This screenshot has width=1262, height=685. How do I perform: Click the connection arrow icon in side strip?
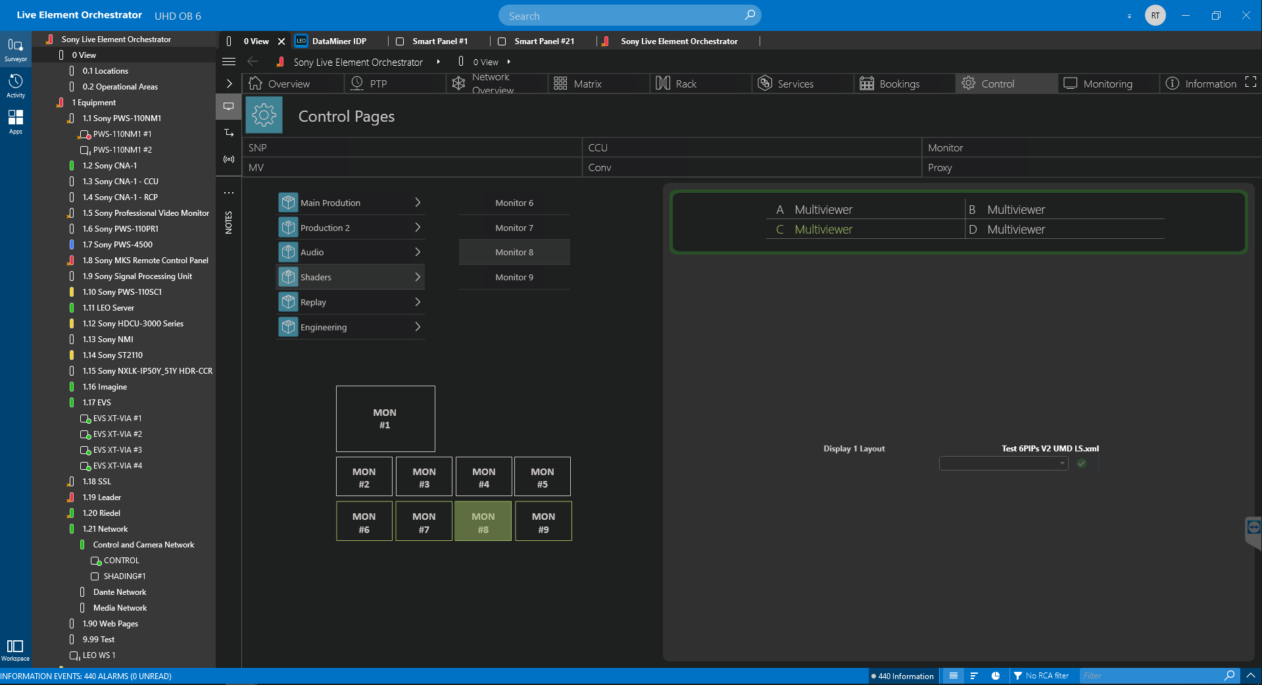coord(229,133)
